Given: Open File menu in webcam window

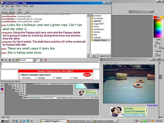Looking at the screenshot, I should [x=102, y=63].
